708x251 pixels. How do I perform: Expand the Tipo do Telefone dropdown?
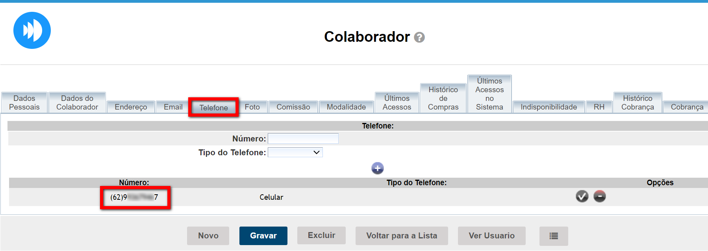[295, 152]
